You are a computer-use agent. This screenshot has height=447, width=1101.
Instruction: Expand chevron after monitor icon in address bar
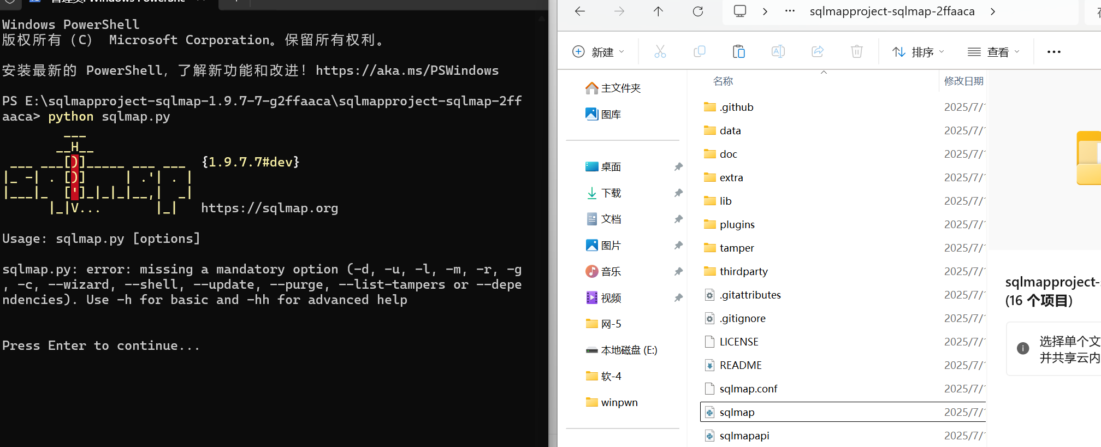tap(765, 11)
